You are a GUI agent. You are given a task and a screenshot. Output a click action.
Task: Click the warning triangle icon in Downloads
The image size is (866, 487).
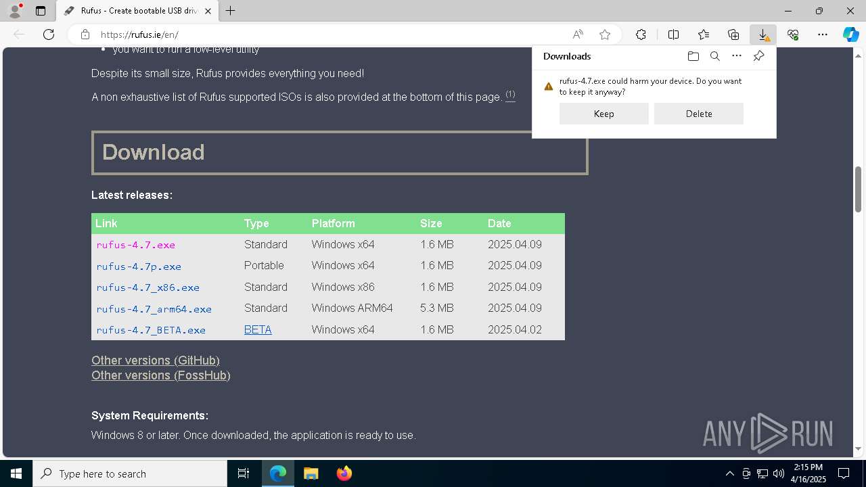549,87
